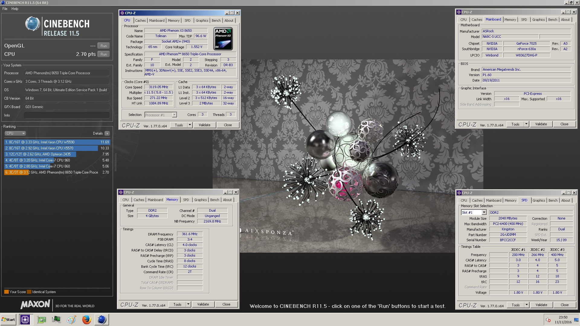Click the Cinebench title bar icon
Viewport: 580px width, 326px height.
(3, 2)
